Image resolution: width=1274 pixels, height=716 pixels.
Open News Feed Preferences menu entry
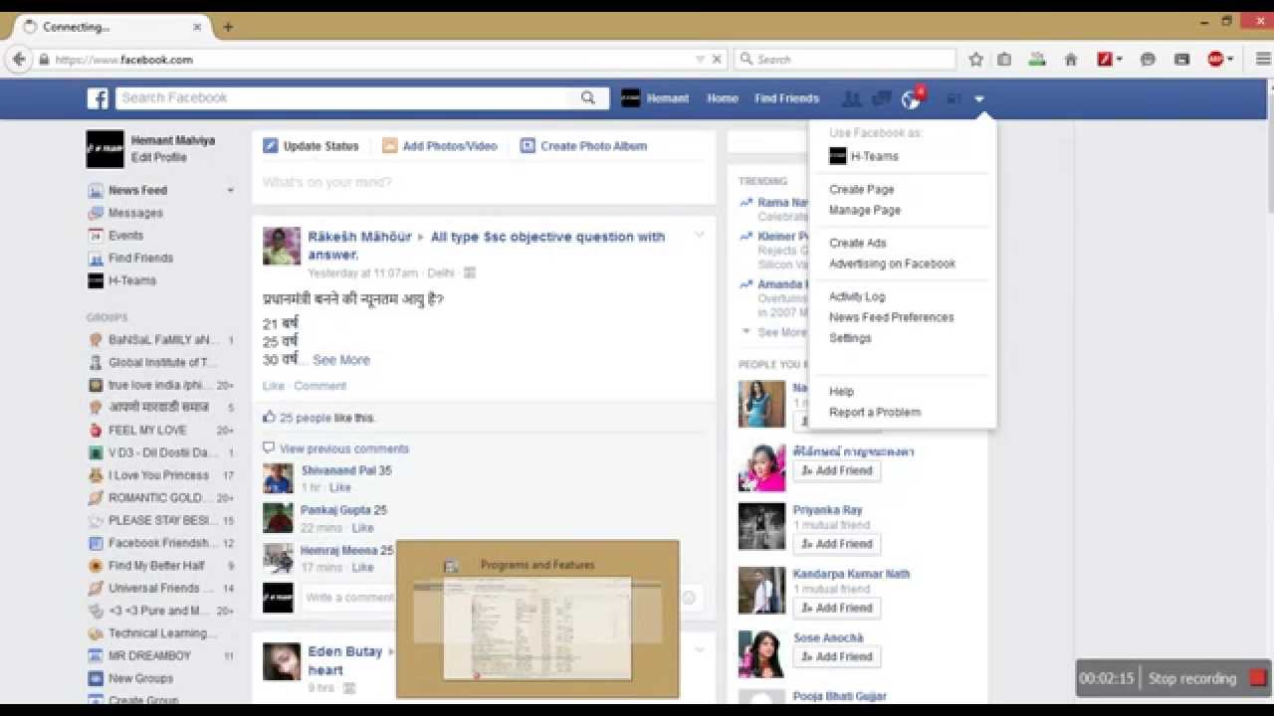(x=892, y=317)
